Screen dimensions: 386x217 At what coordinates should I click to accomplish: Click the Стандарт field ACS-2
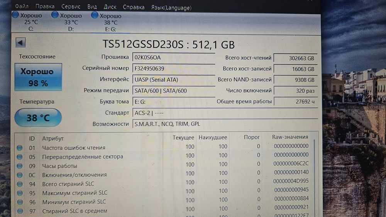click(225, 113)
